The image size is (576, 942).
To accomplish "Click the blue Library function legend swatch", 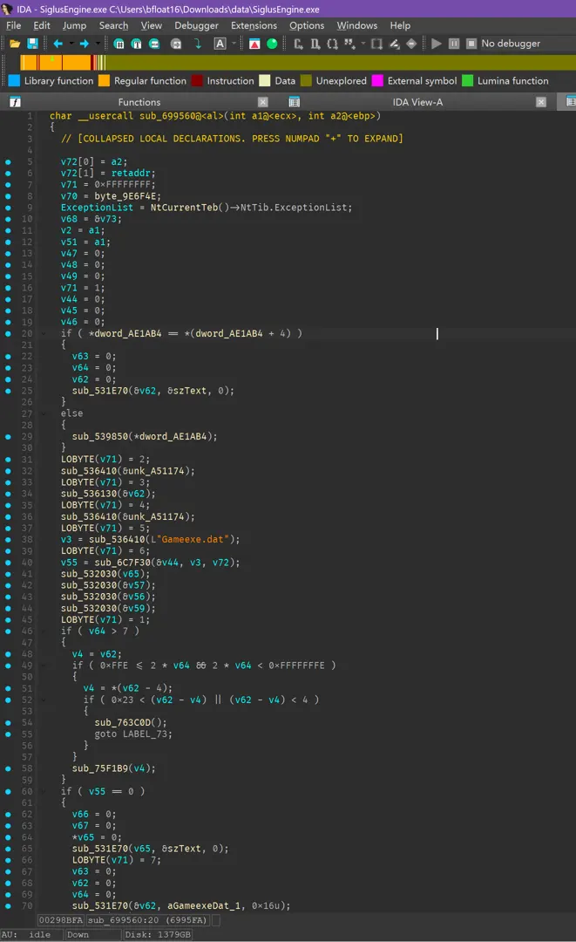I will point(15,81).
